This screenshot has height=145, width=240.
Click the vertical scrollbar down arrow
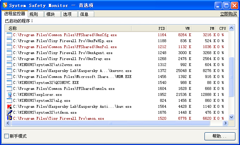231,117
